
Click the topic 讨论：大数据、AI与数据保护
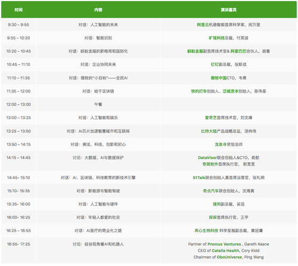click(98, 158)
